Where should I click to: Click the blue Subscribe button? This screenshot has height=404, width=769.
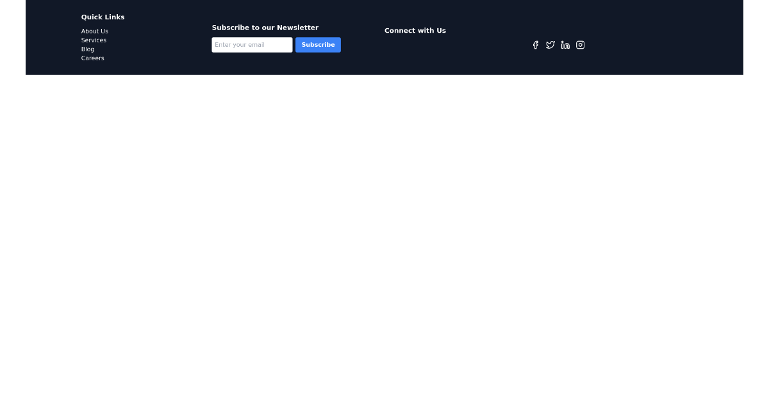[x=318, y=45]
